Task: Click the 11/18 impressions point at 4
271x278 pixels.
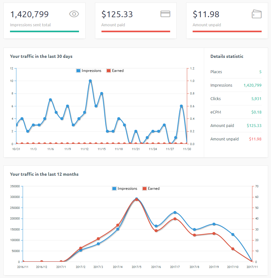Action: tap(119, 119)
